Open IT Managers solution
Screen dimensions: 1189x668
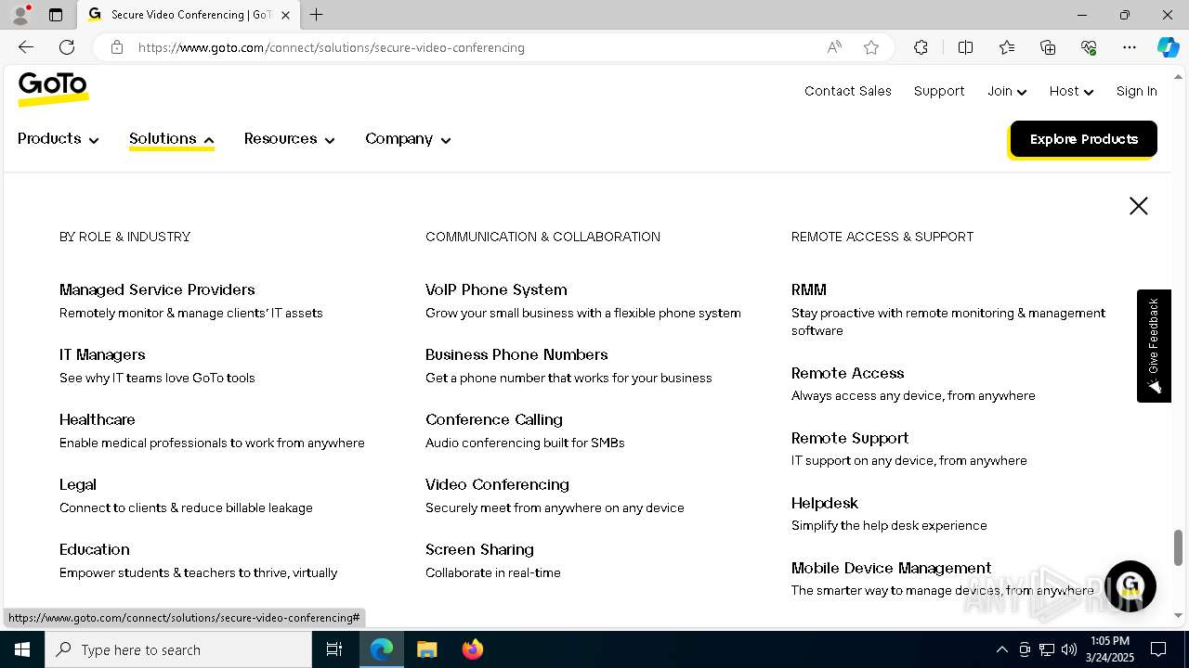coord(102,354)
